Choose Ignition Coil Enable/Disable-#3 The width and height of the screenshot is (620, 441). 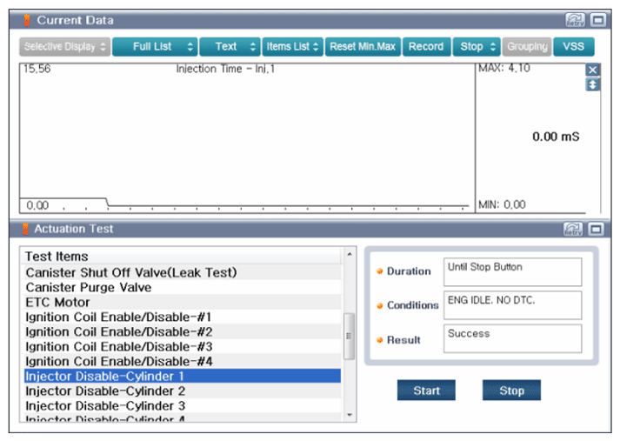click(118, 346)
